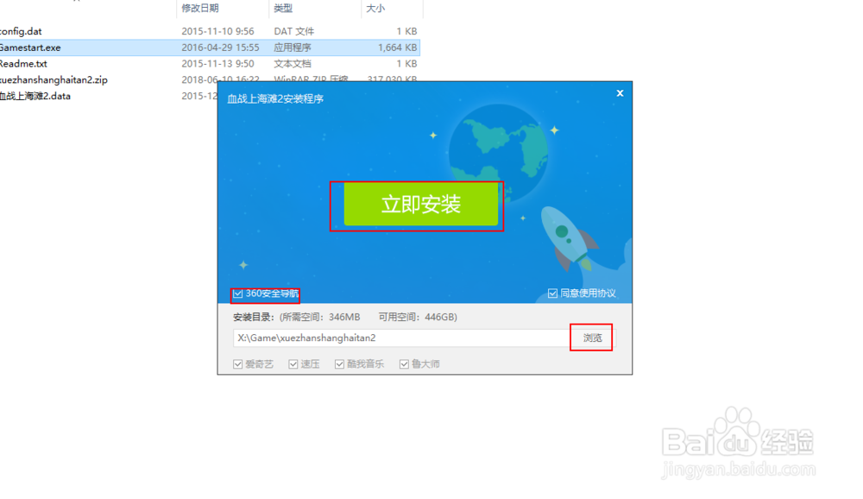Screen dimensions: 863x499
Task: Click the 2015-11-13 9:50 date cell
Action: (x=218, y=63)
